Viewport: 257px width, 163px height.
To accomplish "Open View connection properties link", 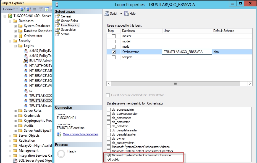I will [x=81, y=134].
